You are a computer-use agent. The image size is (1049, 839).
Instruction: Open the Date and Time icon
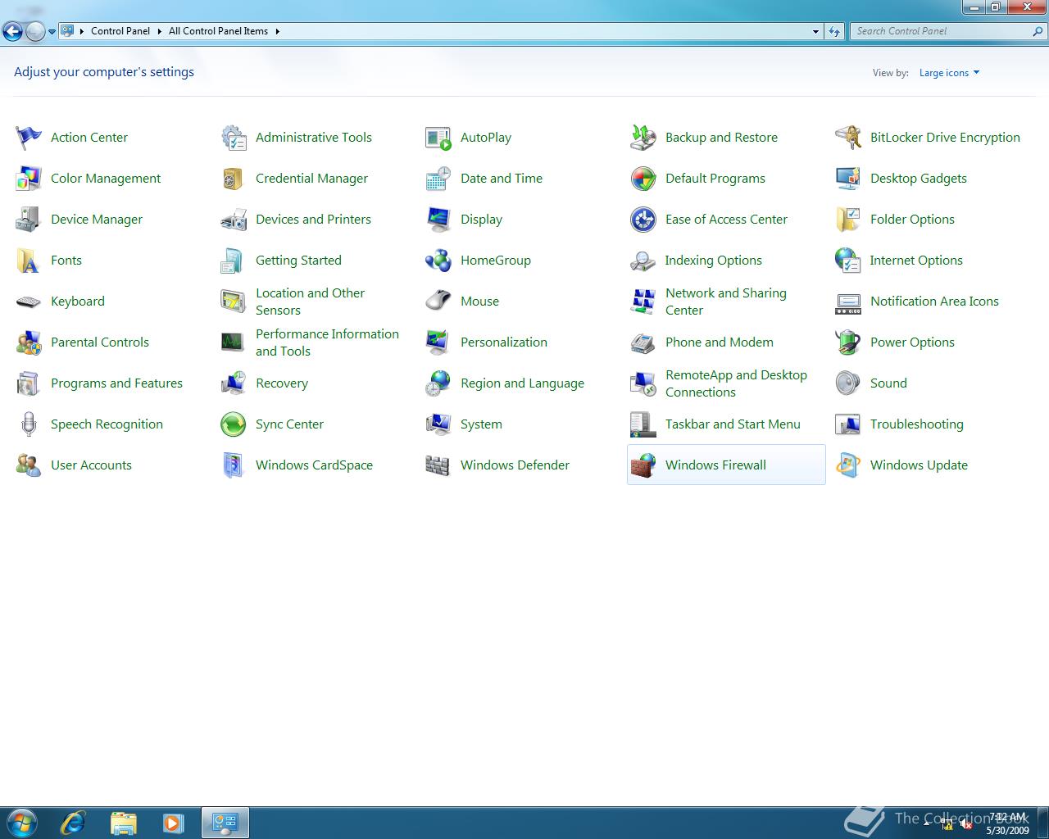(438, 179)
